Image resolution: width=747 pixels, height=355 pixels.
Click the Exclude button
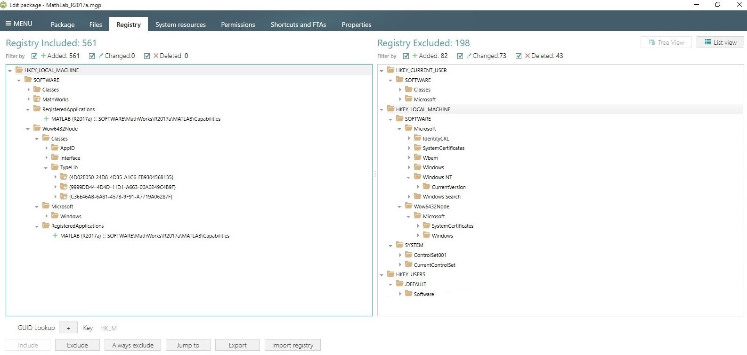77,345
